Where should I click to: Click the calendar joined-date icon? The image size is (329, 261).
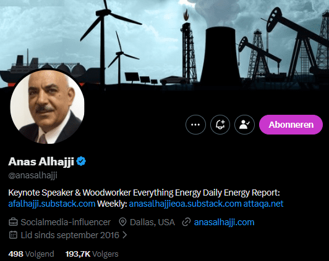tap(13, 235)
